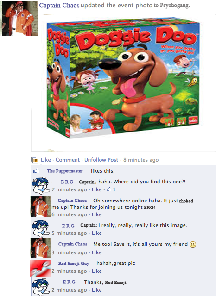The width and height of the screenshot is (222, 302).
Task: Click the Comment link under the photo
Action: (x=68, y=160)
